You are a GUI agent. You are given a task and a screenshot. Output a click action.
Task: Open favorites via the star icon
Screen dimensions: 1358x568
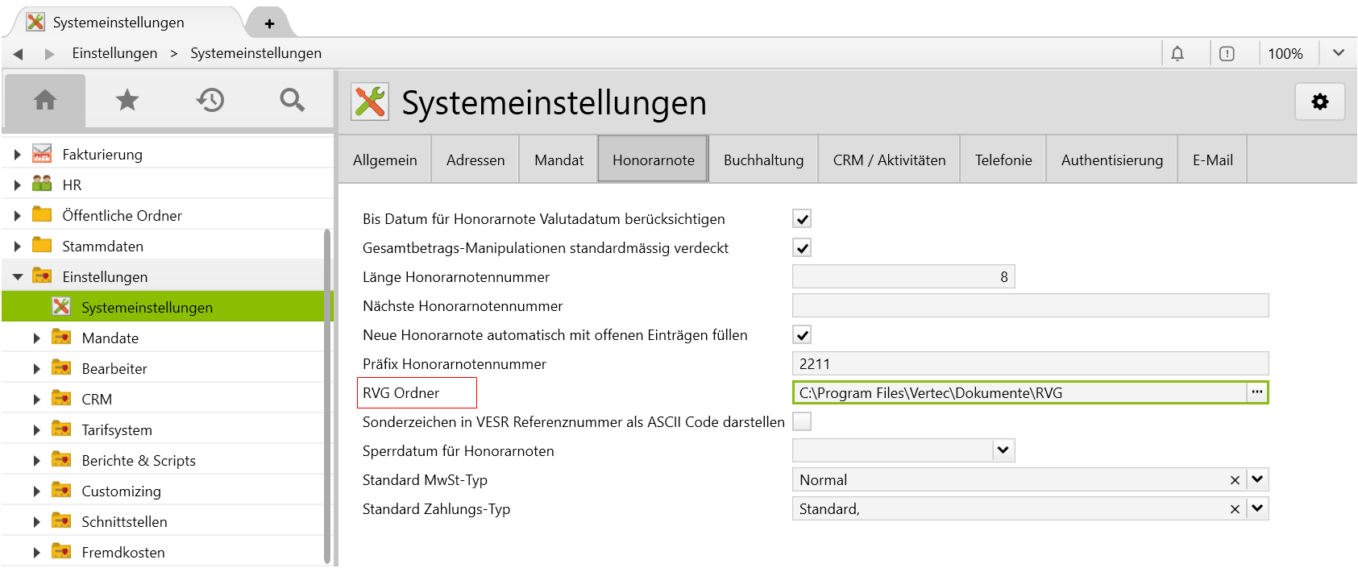point(127,100)
